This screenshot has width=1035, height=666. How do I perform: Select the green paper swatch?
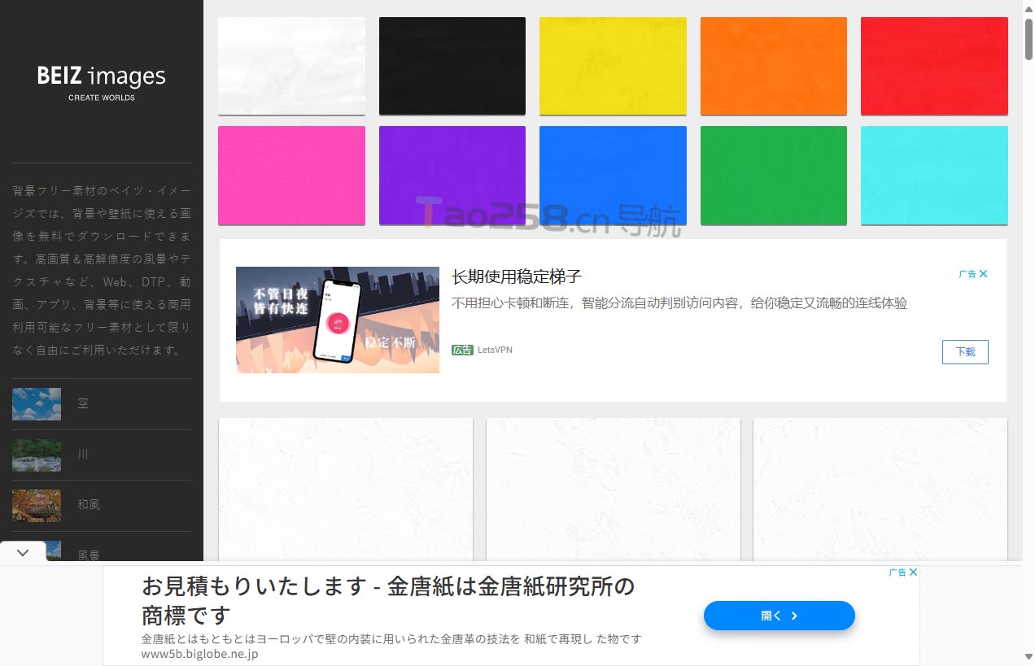[x=774, y=175]
